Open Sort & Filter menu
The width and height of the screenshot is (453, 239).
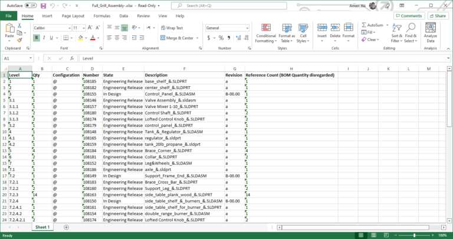(x=396, y=33)
